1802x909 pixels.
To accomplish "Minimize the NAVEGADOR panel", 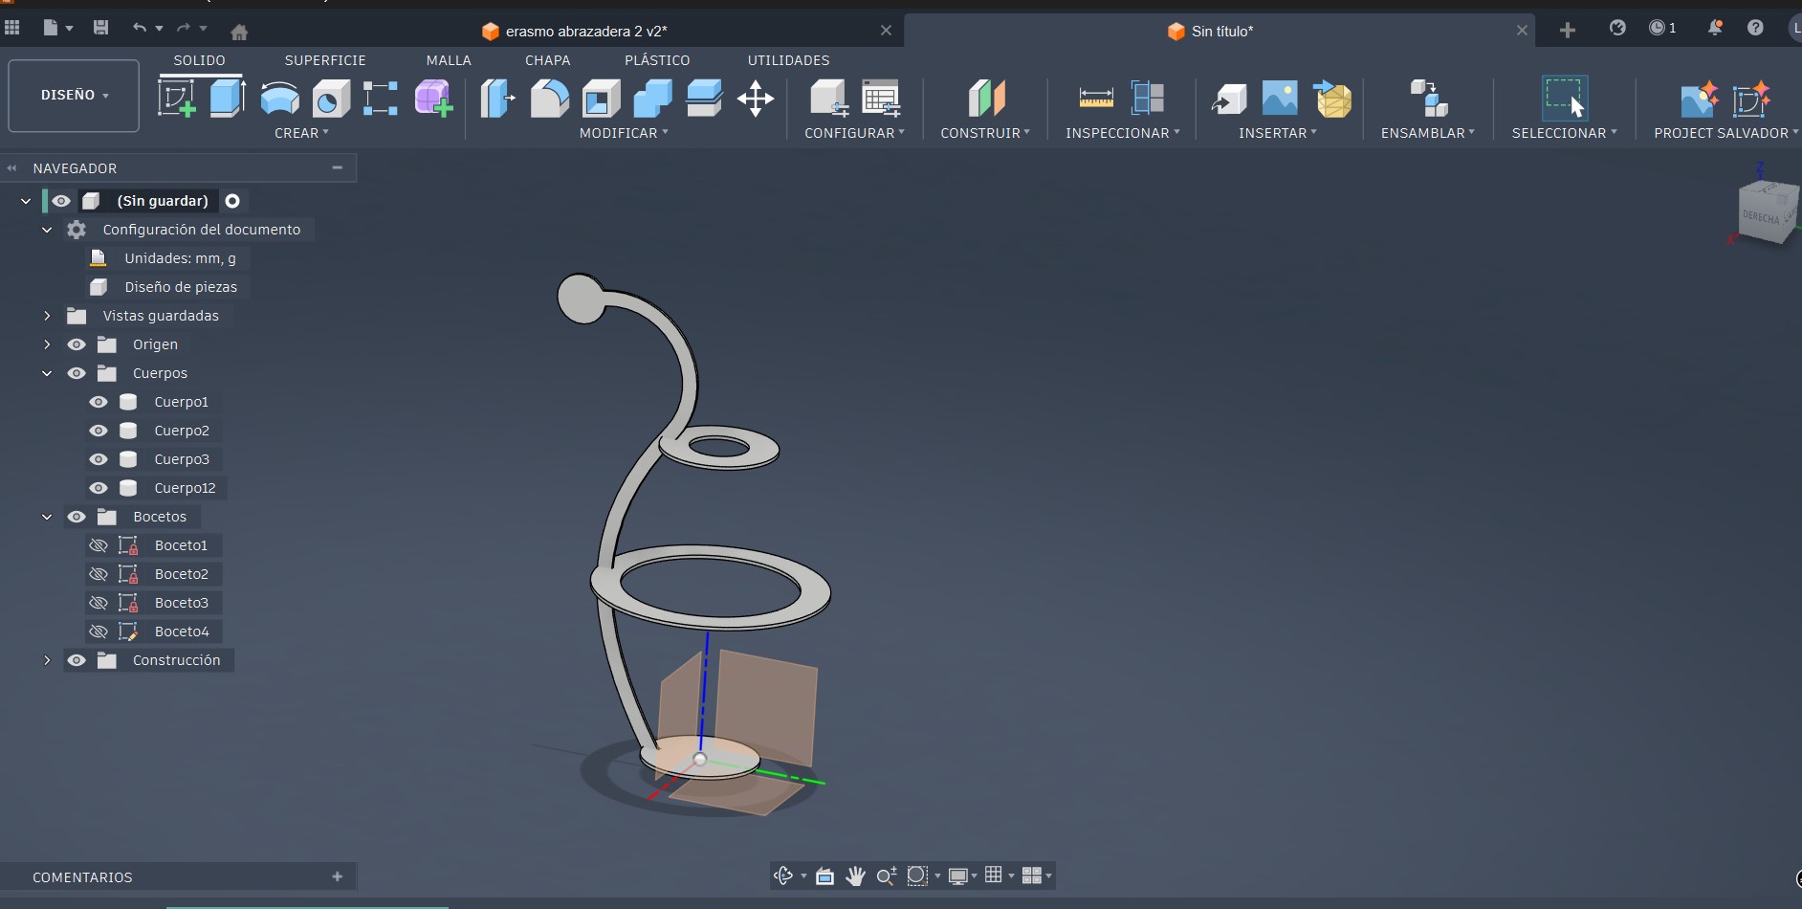I will click(x=337, y=167).
